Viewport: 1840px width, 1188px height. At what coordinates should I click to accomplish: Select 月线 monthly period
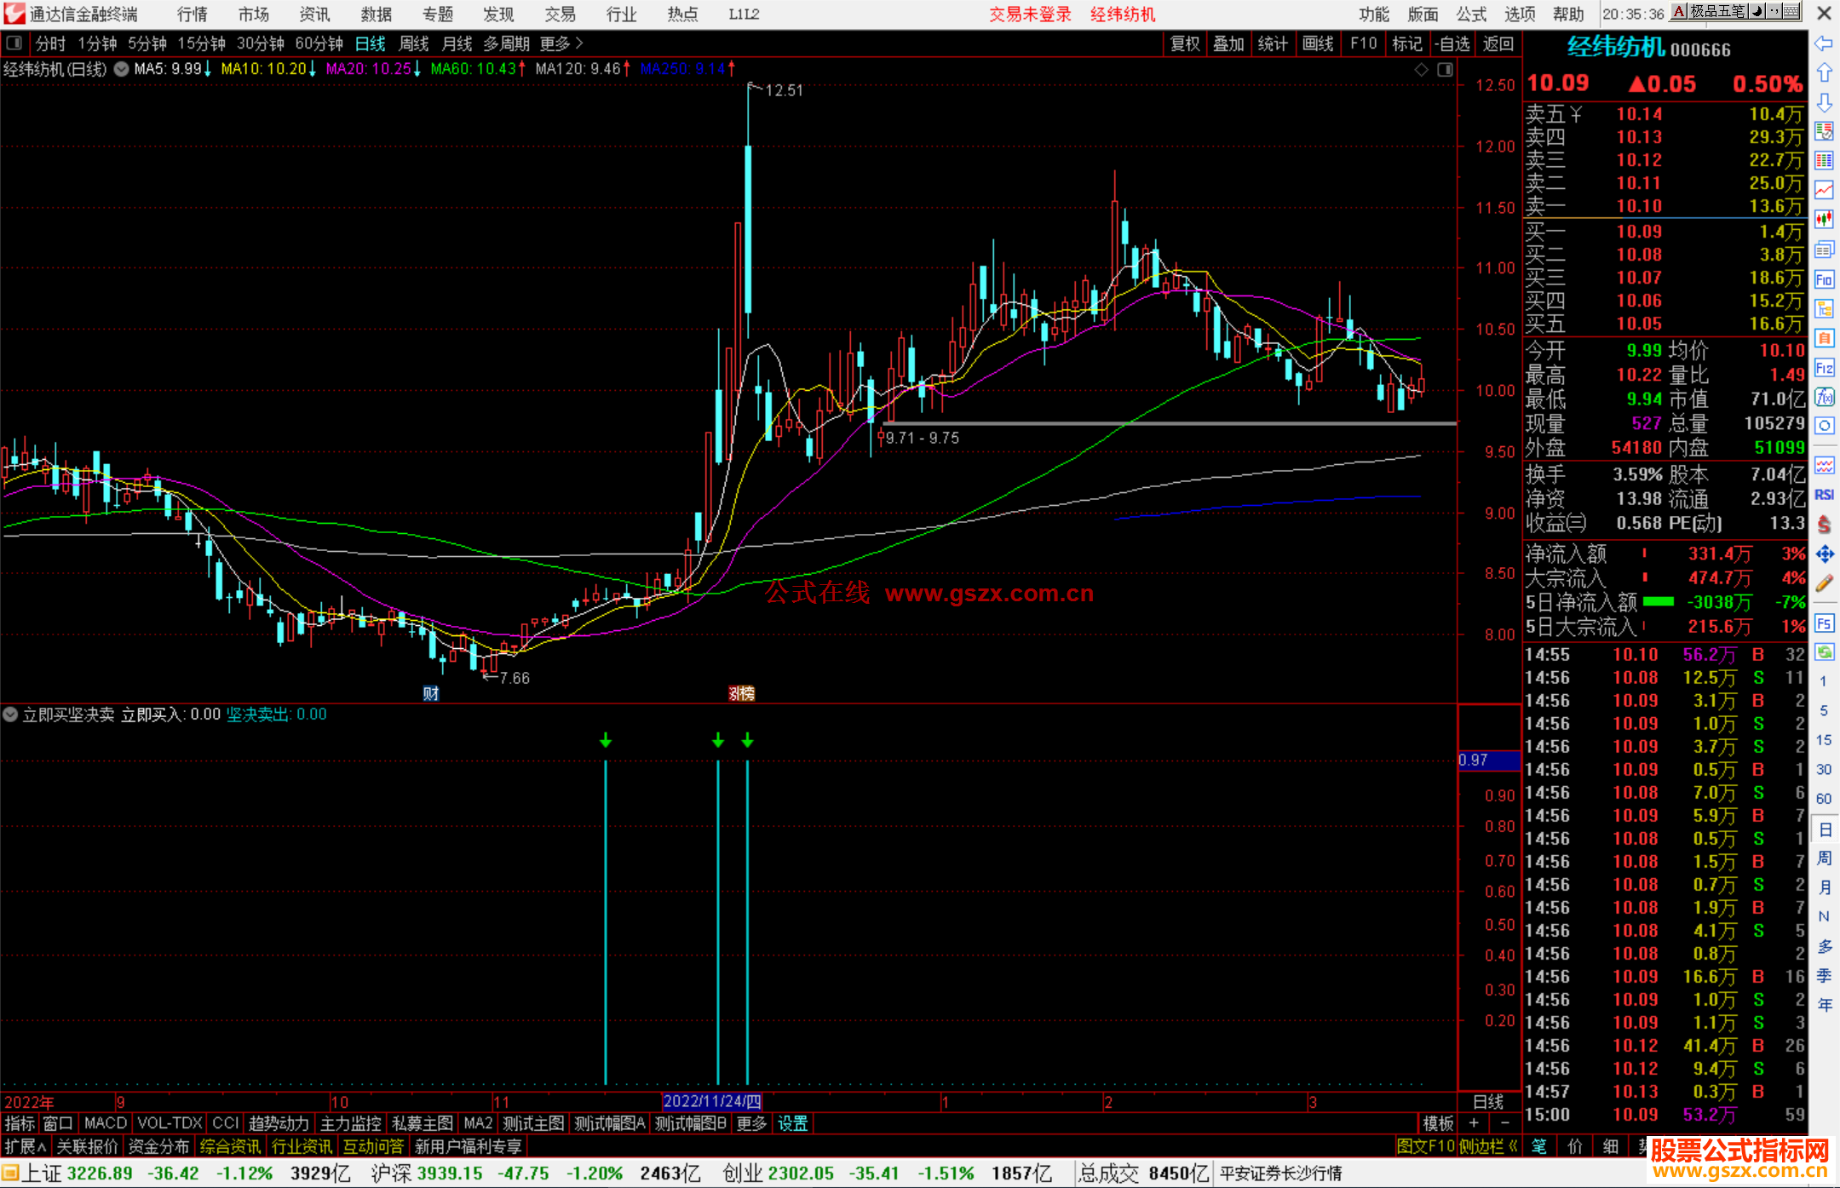[x=457, y=43]
